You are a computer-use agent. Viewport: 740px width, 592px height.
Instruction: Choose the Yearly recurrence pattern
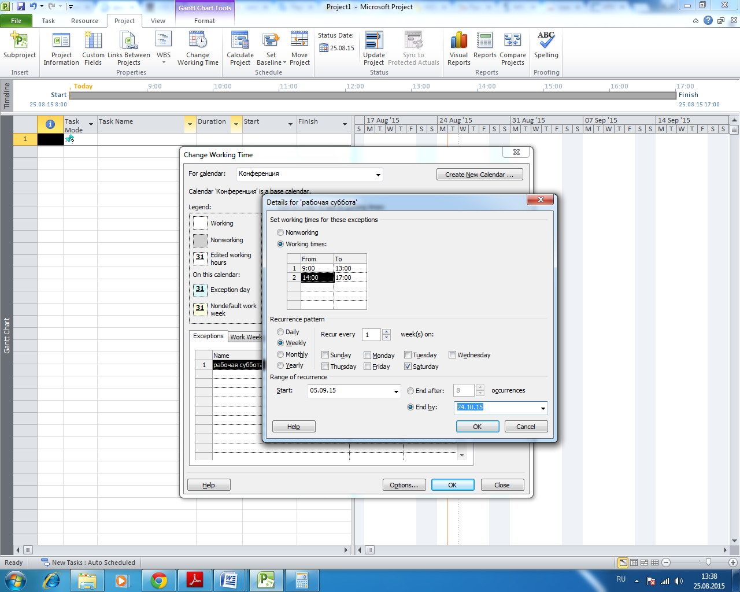point(280,365)
